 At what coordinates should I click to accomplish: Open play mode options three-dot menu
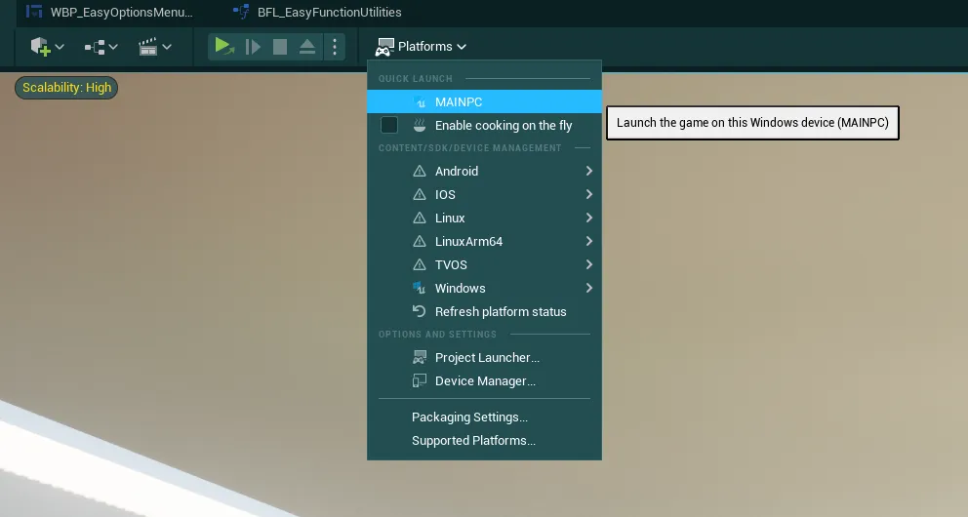point(335,47)
